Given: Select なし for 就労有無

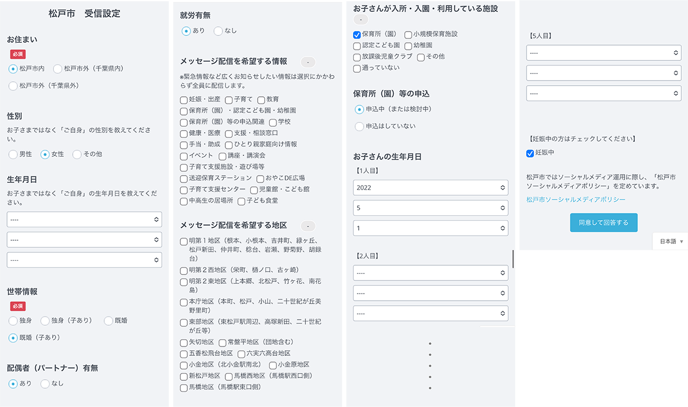Looking at the screenshot, I should coord(217,31).
